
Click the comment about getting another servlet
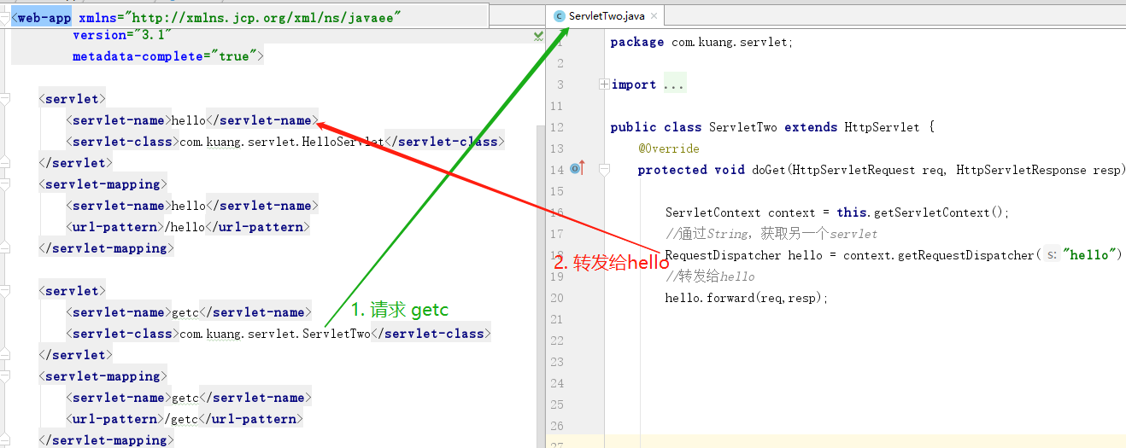tap(771, 234)
